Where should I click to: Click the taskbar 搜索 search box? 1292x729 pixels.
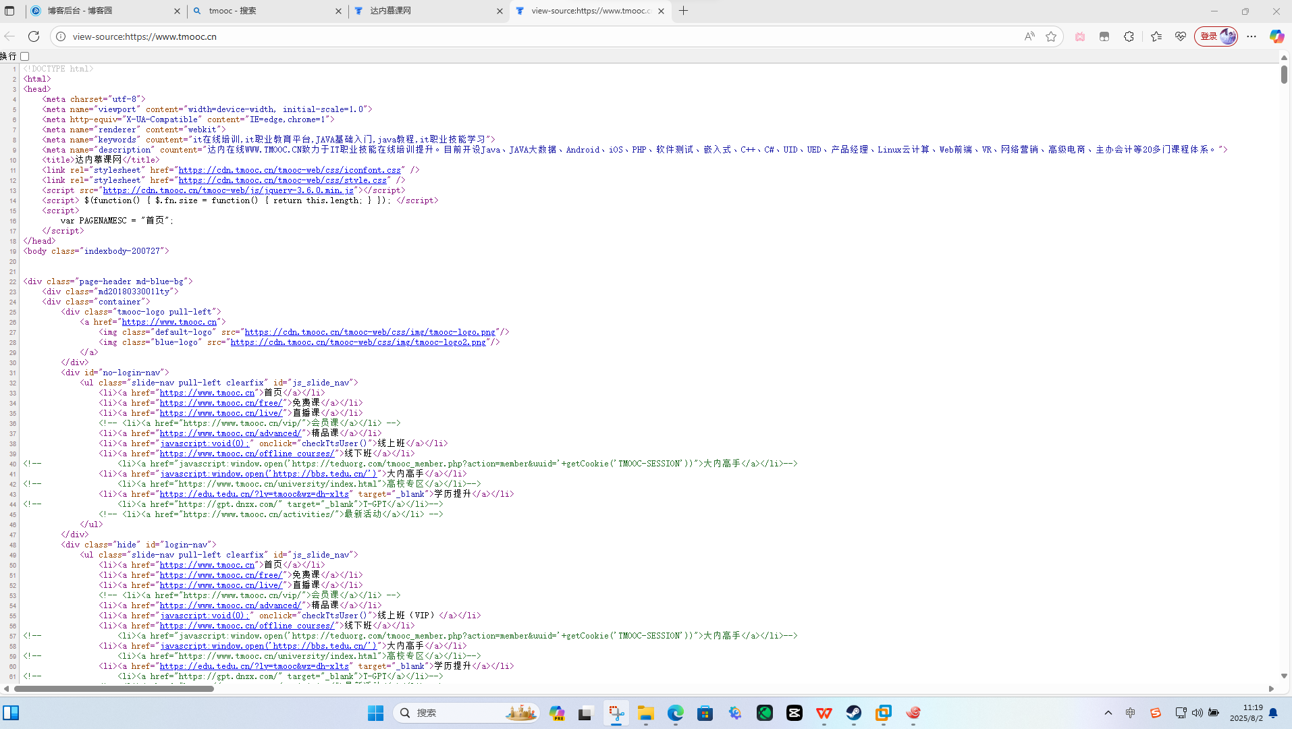[466, 713]
